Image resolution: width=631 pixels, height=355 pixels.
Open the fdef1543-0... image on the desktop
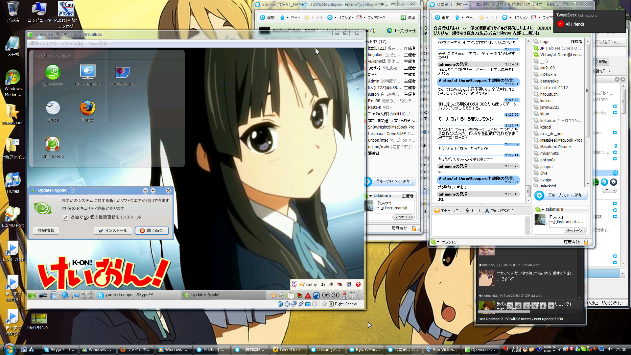click(39, 321)
